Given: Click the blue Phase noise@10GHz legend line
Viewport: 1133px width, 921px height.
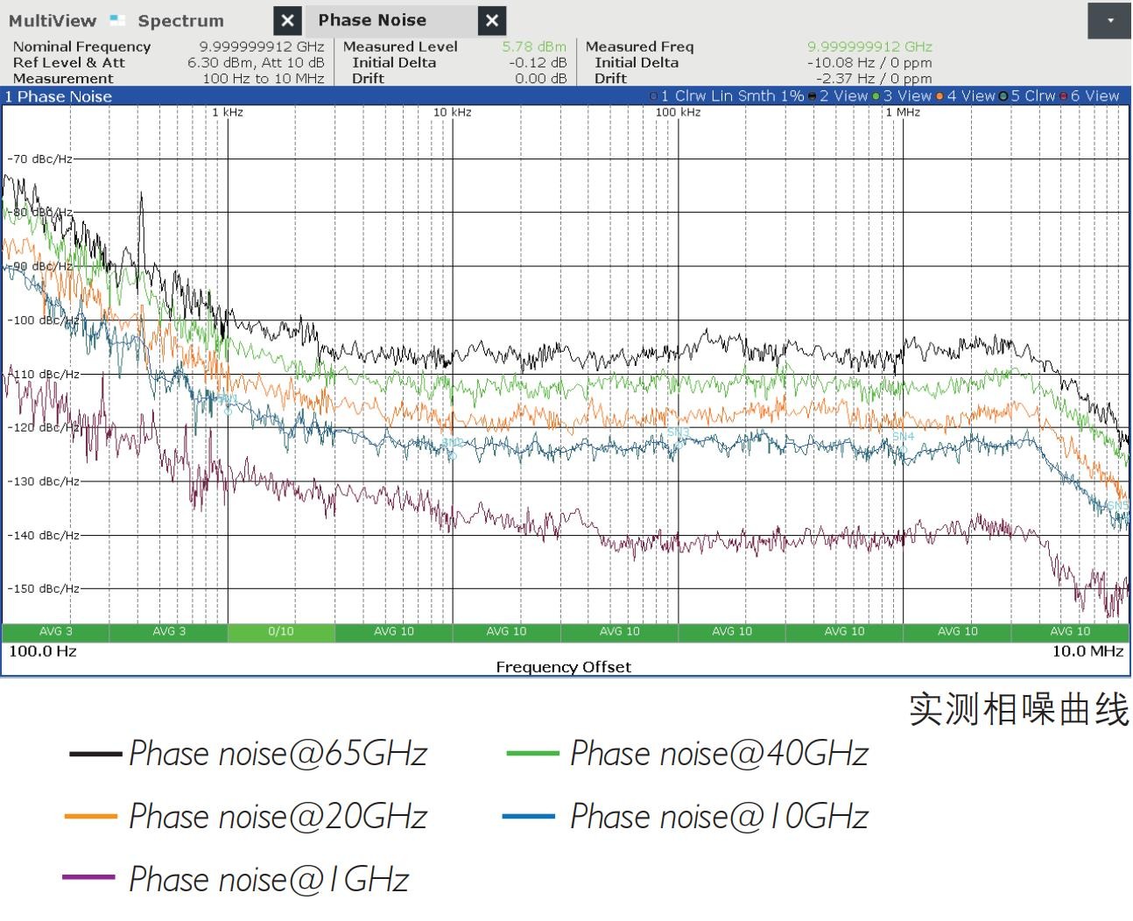Looking at the screenshot, I should [529, 816].
